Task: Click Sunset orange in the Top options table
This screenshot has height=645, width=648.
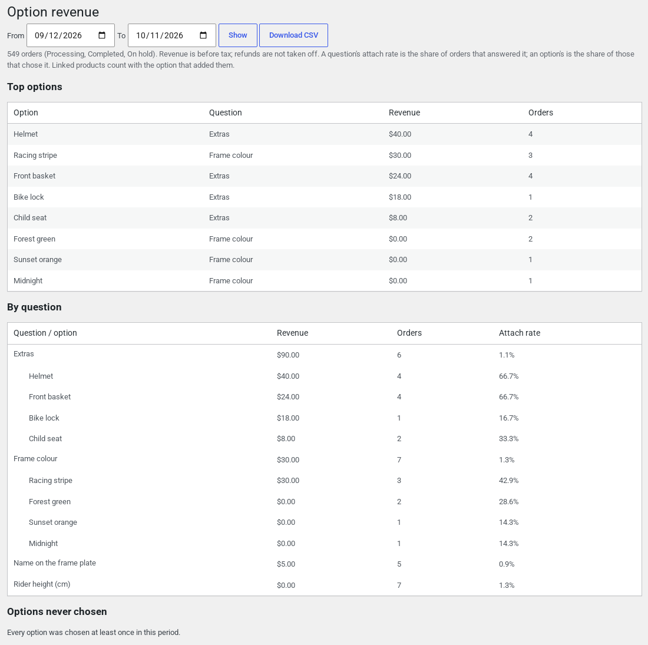Action: pos(38,260)
